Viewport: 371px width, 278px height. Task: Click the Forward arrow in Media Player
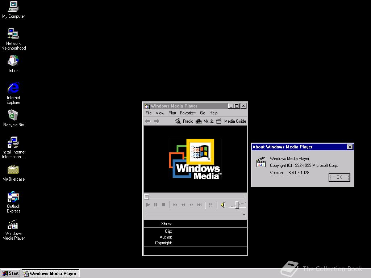[157, 121]
